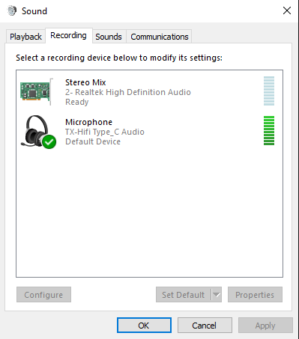Click the Configure button
299x339 pixels.
pyautogui.click(x=43, y=295)
